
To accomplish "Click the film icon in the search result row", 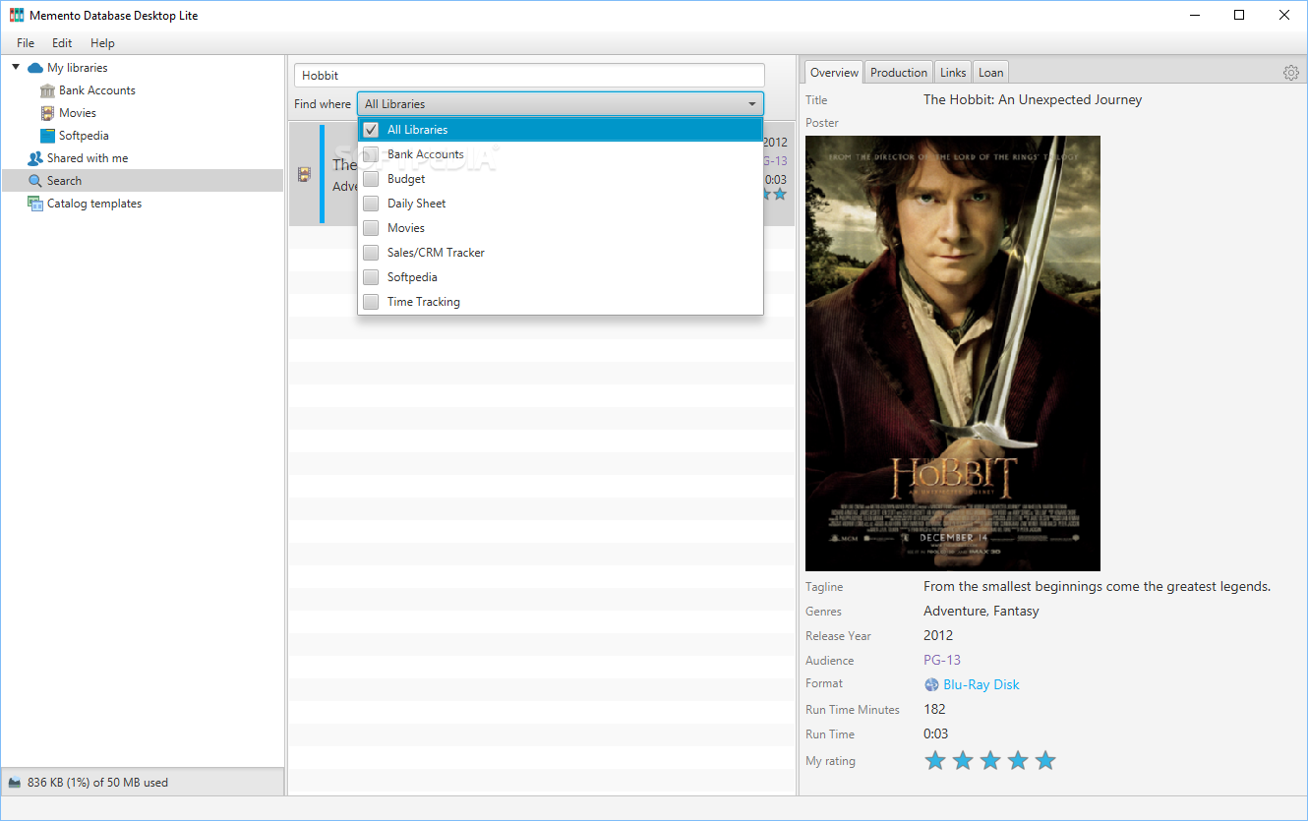I will coord(304,174).
